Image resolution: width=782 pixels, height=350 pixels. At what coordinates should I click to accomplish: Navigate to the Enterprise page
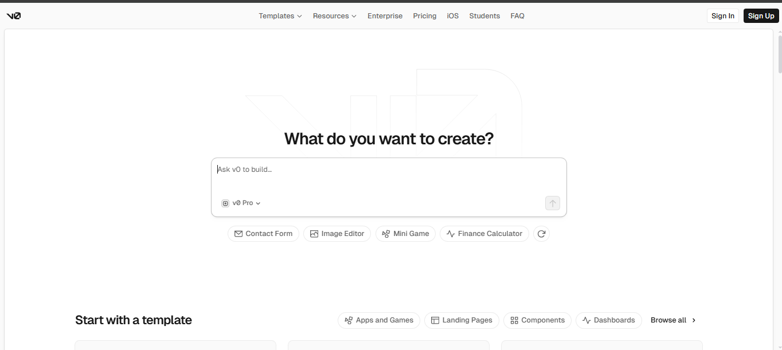pos(385,15)
